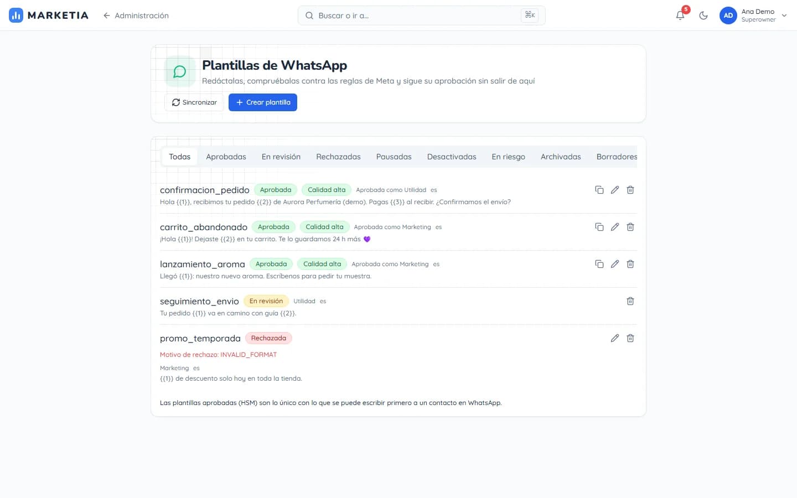Toggle dark mode moon icon
The height and width of the screenshot is (498, 797).
[x=703, y=15]
